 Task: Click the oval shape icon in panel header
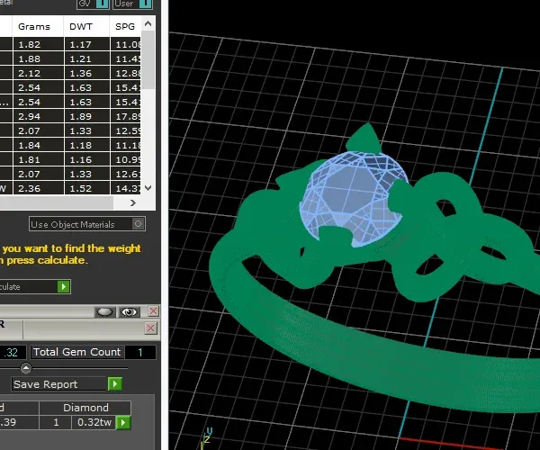104,312
